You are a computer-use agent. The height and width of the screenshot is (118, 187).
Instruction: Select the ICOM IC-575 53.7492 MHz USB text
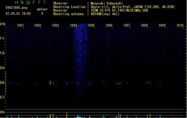[x=120, y=10]
